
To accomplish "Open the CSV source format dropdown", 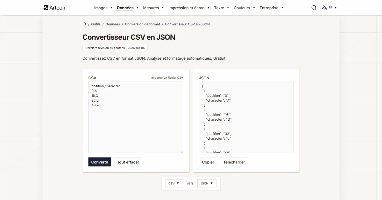I will (x=174, y=183).
